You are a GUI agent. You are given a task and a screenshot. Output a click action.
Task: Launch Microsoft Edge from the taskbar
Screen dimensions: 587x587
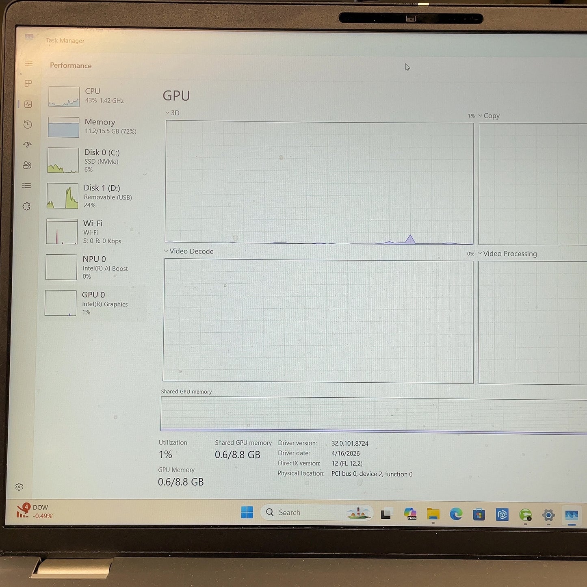pyautogui.click(x=456, y=515)
